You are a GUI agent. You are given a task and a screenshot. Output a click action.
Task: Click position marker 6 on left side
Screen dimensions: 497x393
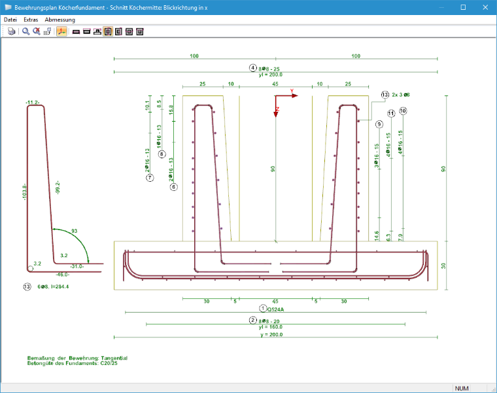(x=174, y=187)
